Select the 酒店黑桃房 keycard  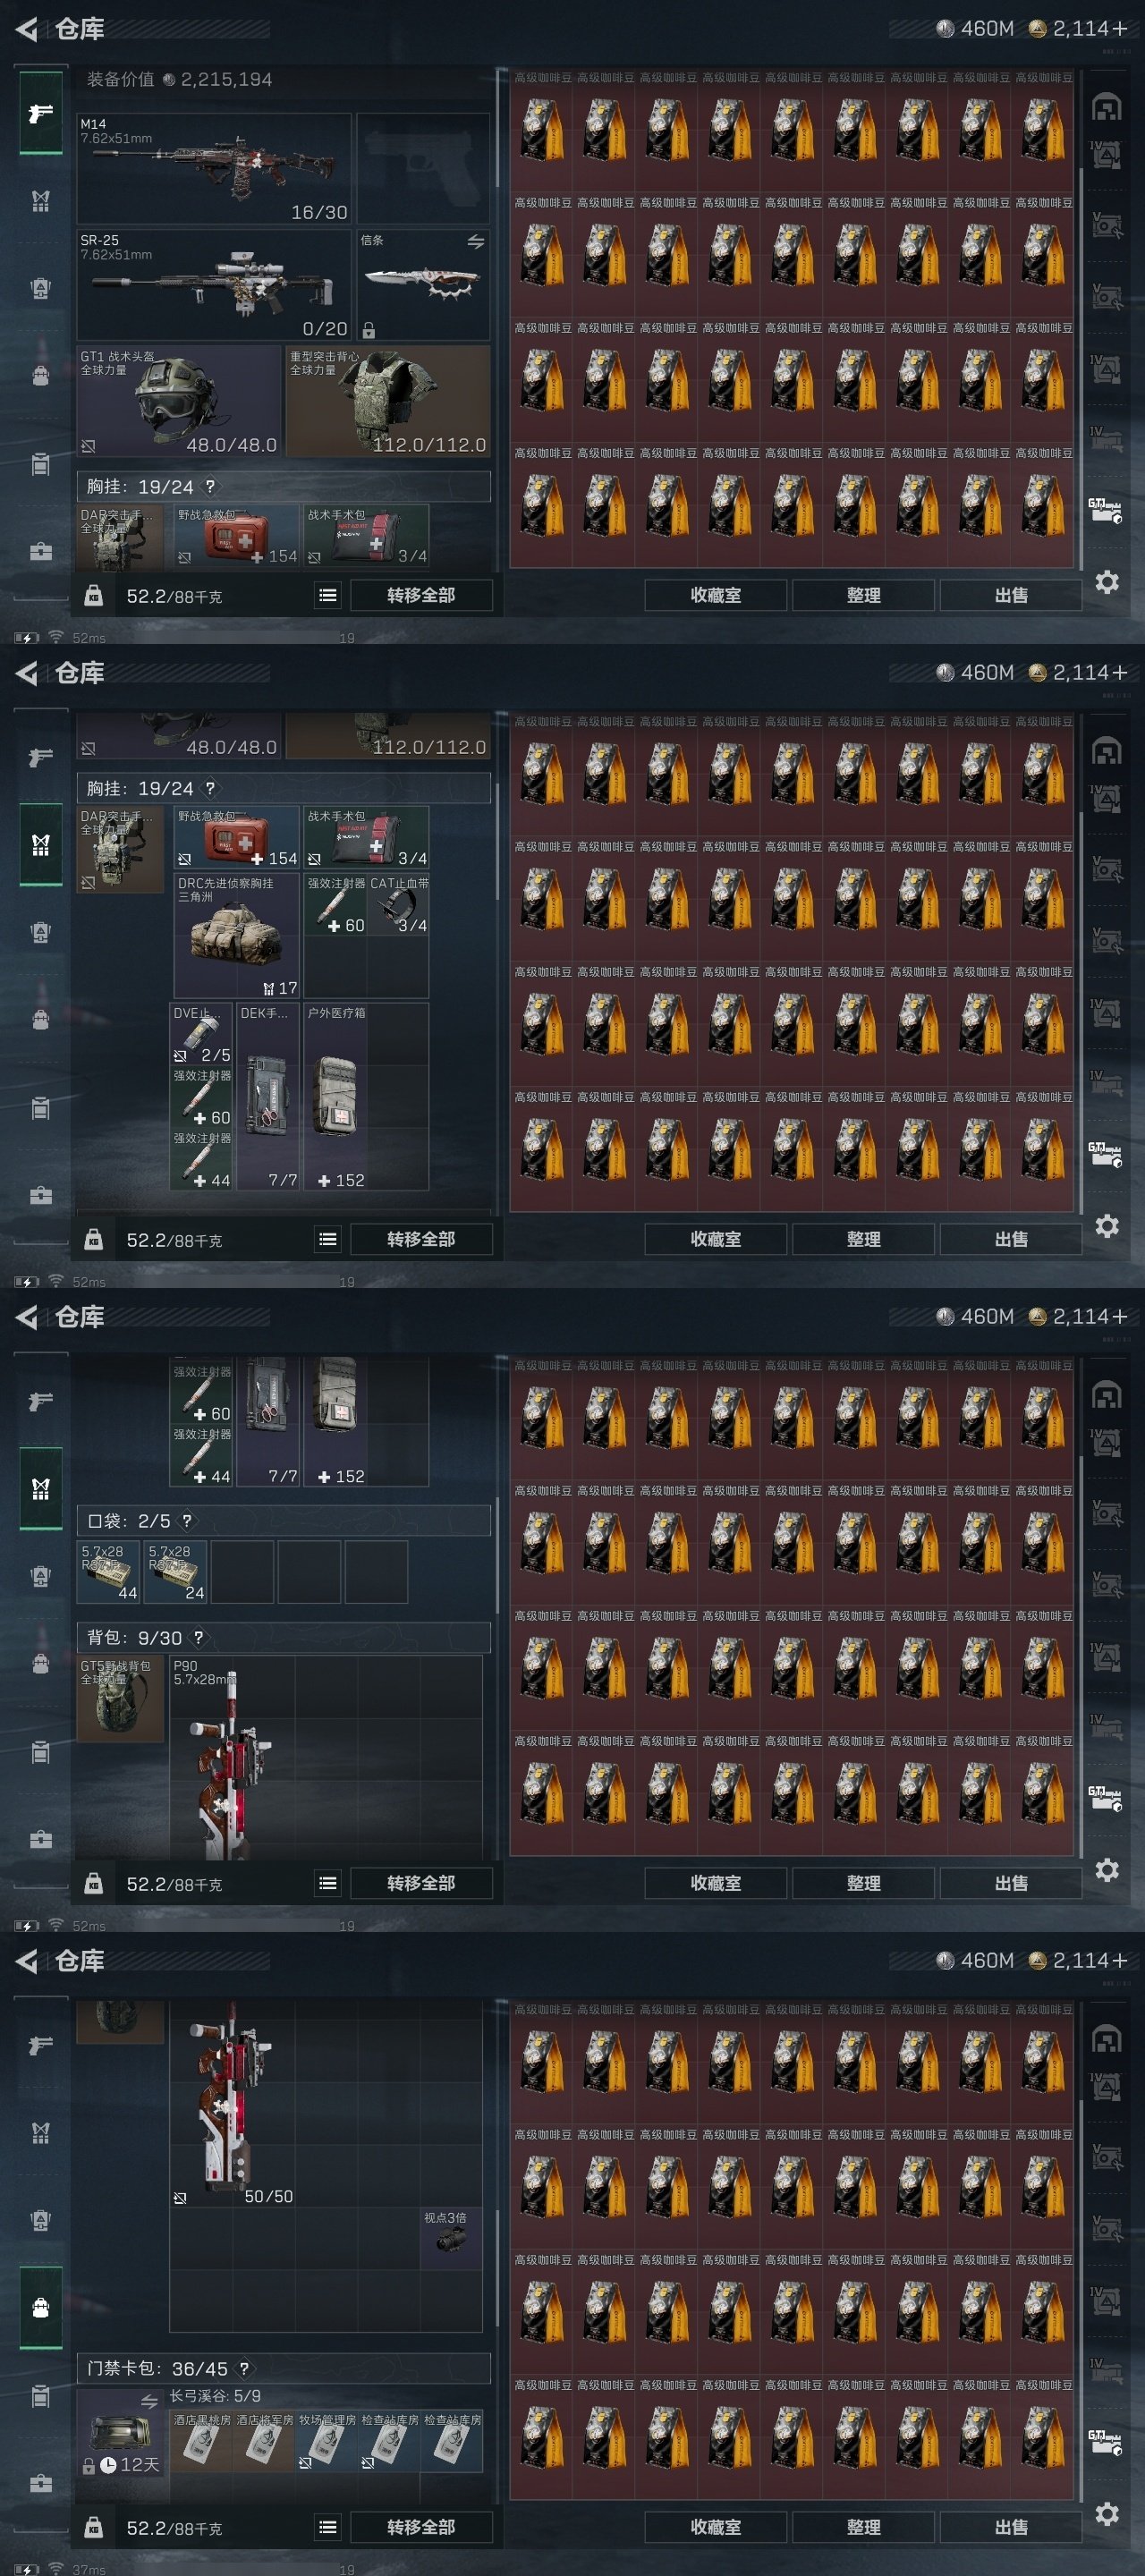pos(201,2440)
